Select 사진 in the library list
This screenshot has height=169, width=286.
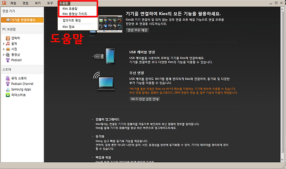tap(14, 49)
